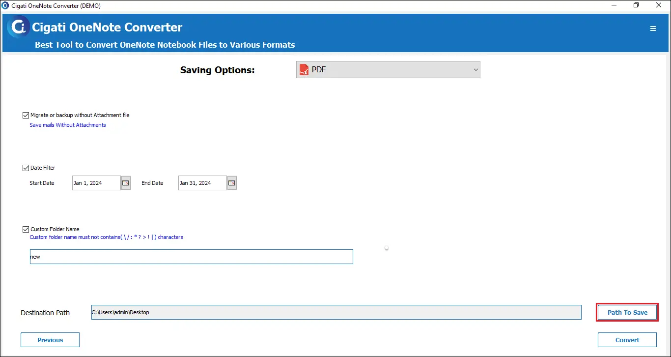This screenshot has width=671, height=357.
Task: Click 'Save mails Without Attachments' text
Action: point(68,125)
